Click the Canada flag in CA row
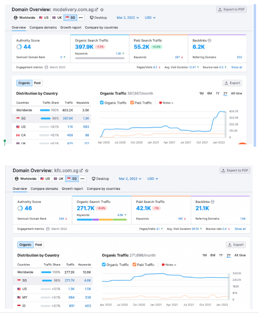The height and width of the screenshot is (313, 259). pos(18,135)
